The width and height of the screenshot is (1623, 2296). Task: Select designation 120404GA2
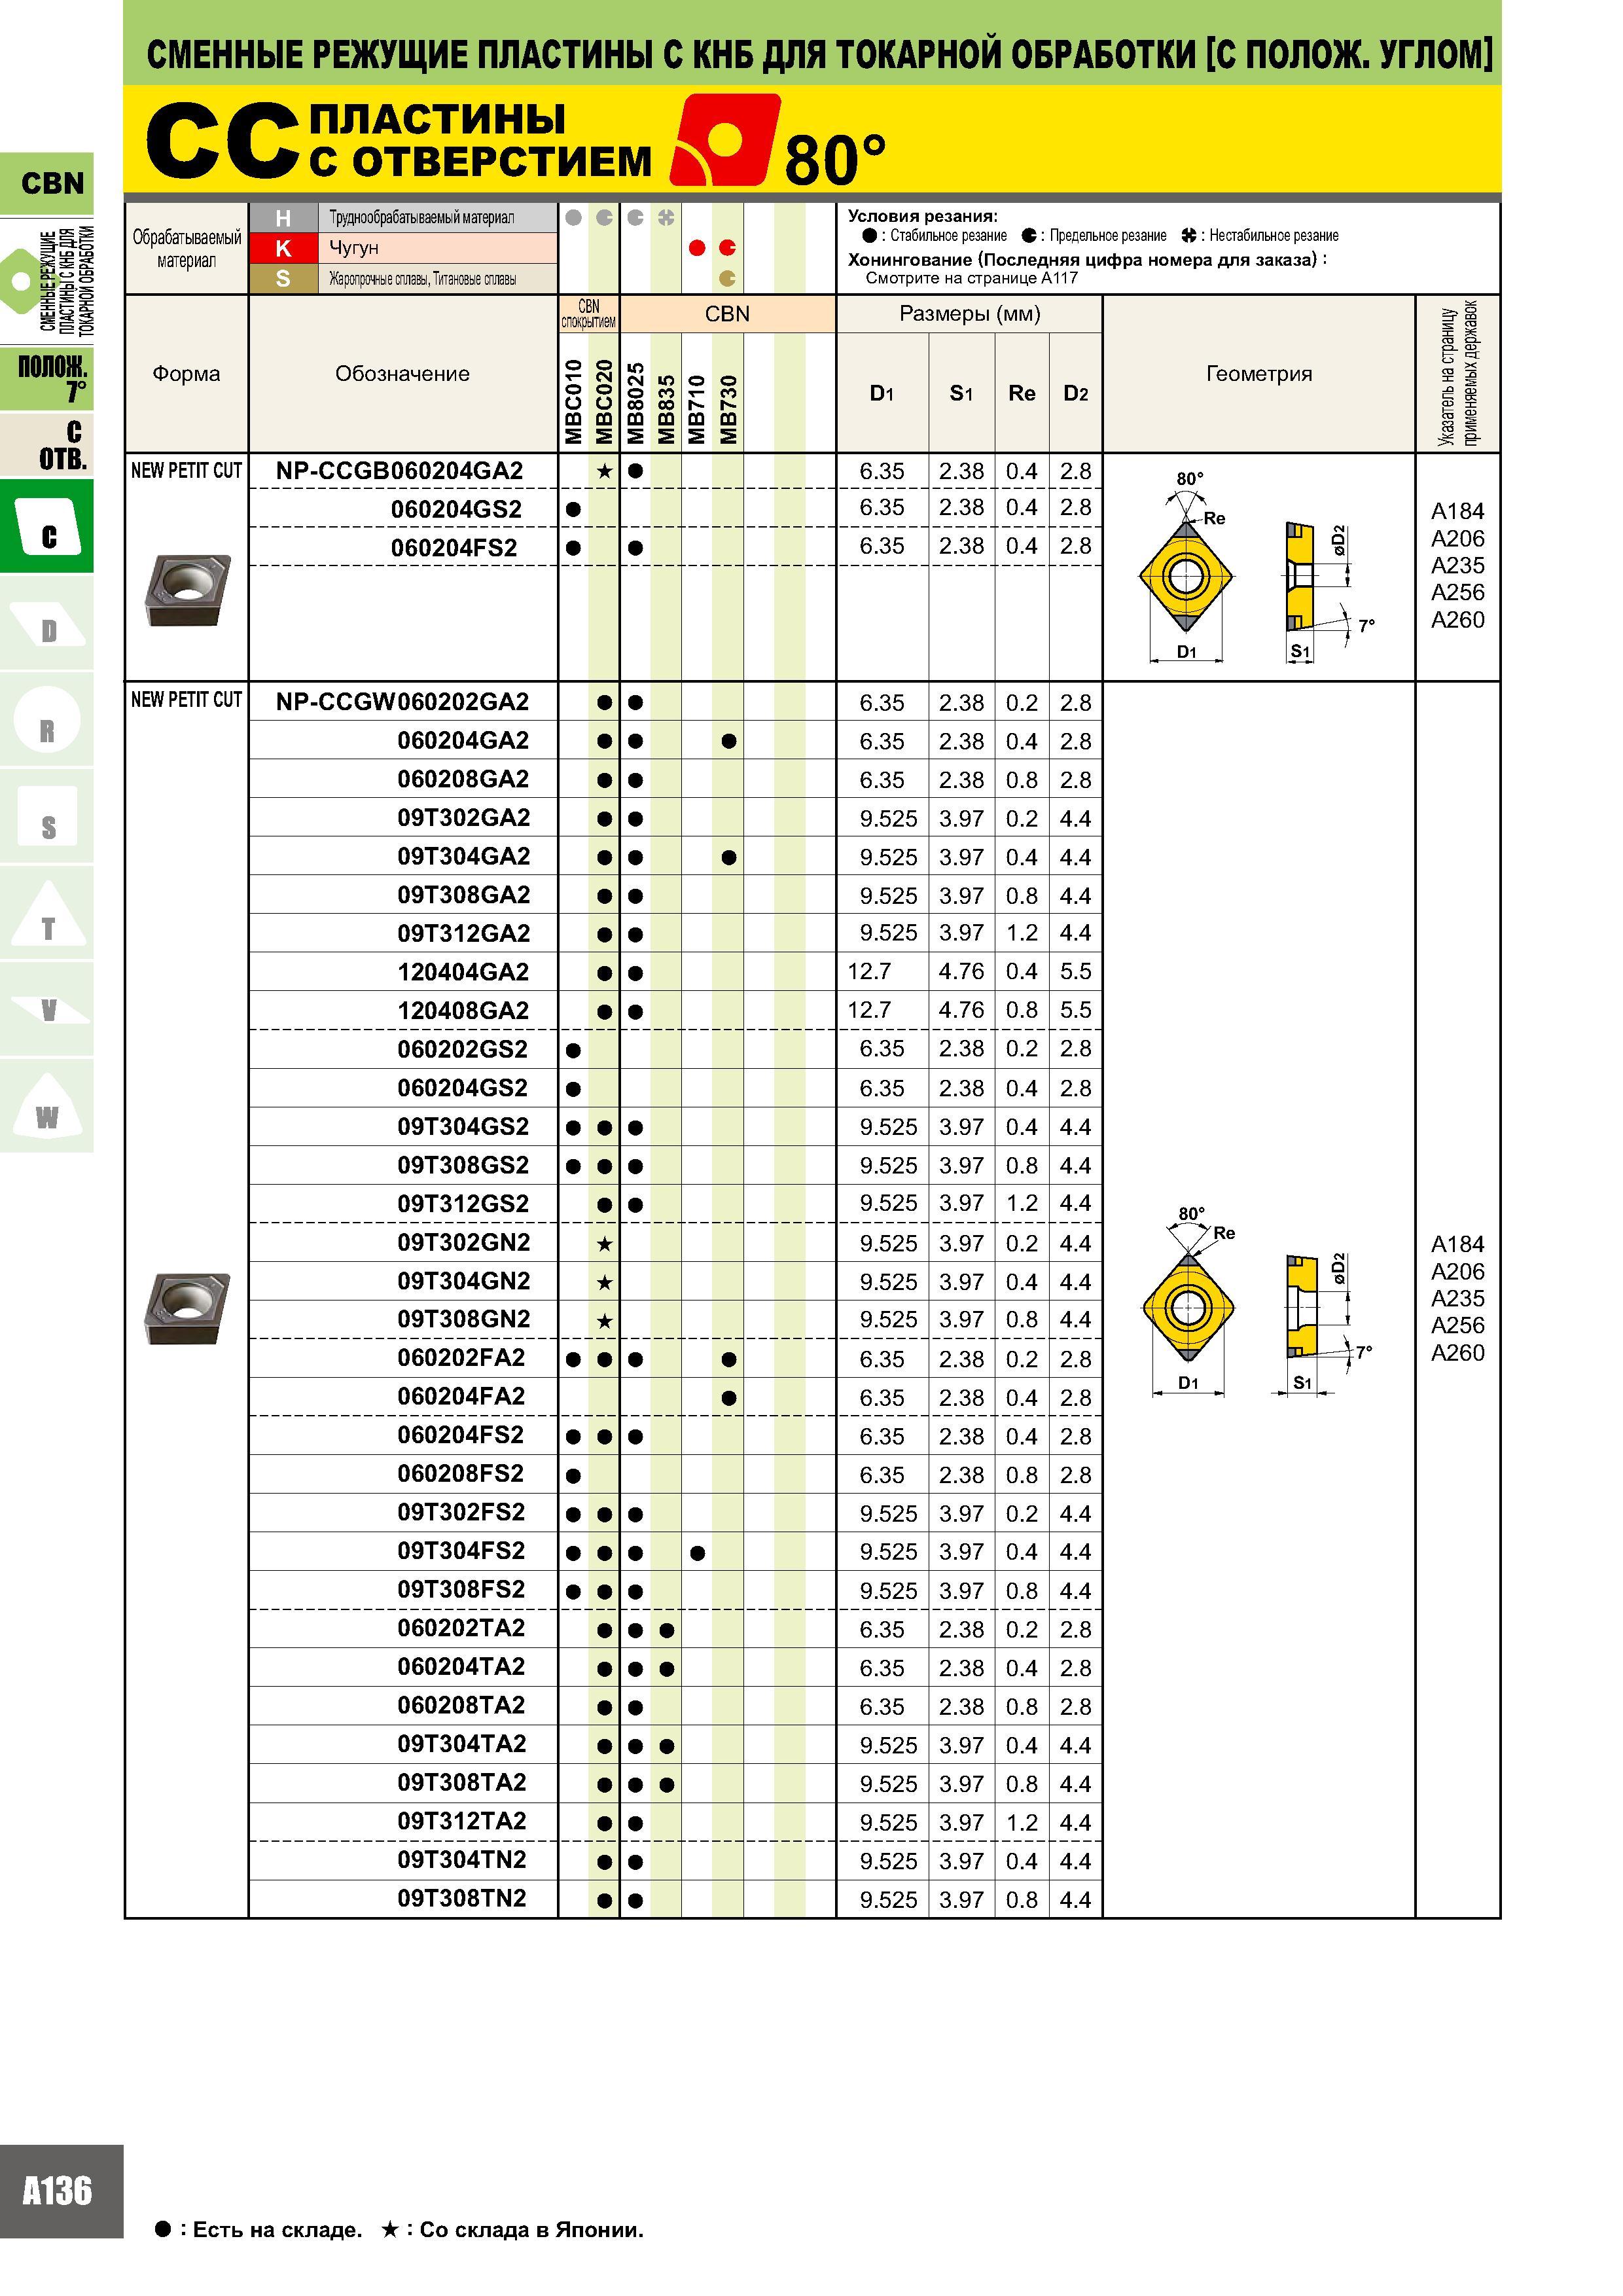pyautogui.click(x=463, y=972)
